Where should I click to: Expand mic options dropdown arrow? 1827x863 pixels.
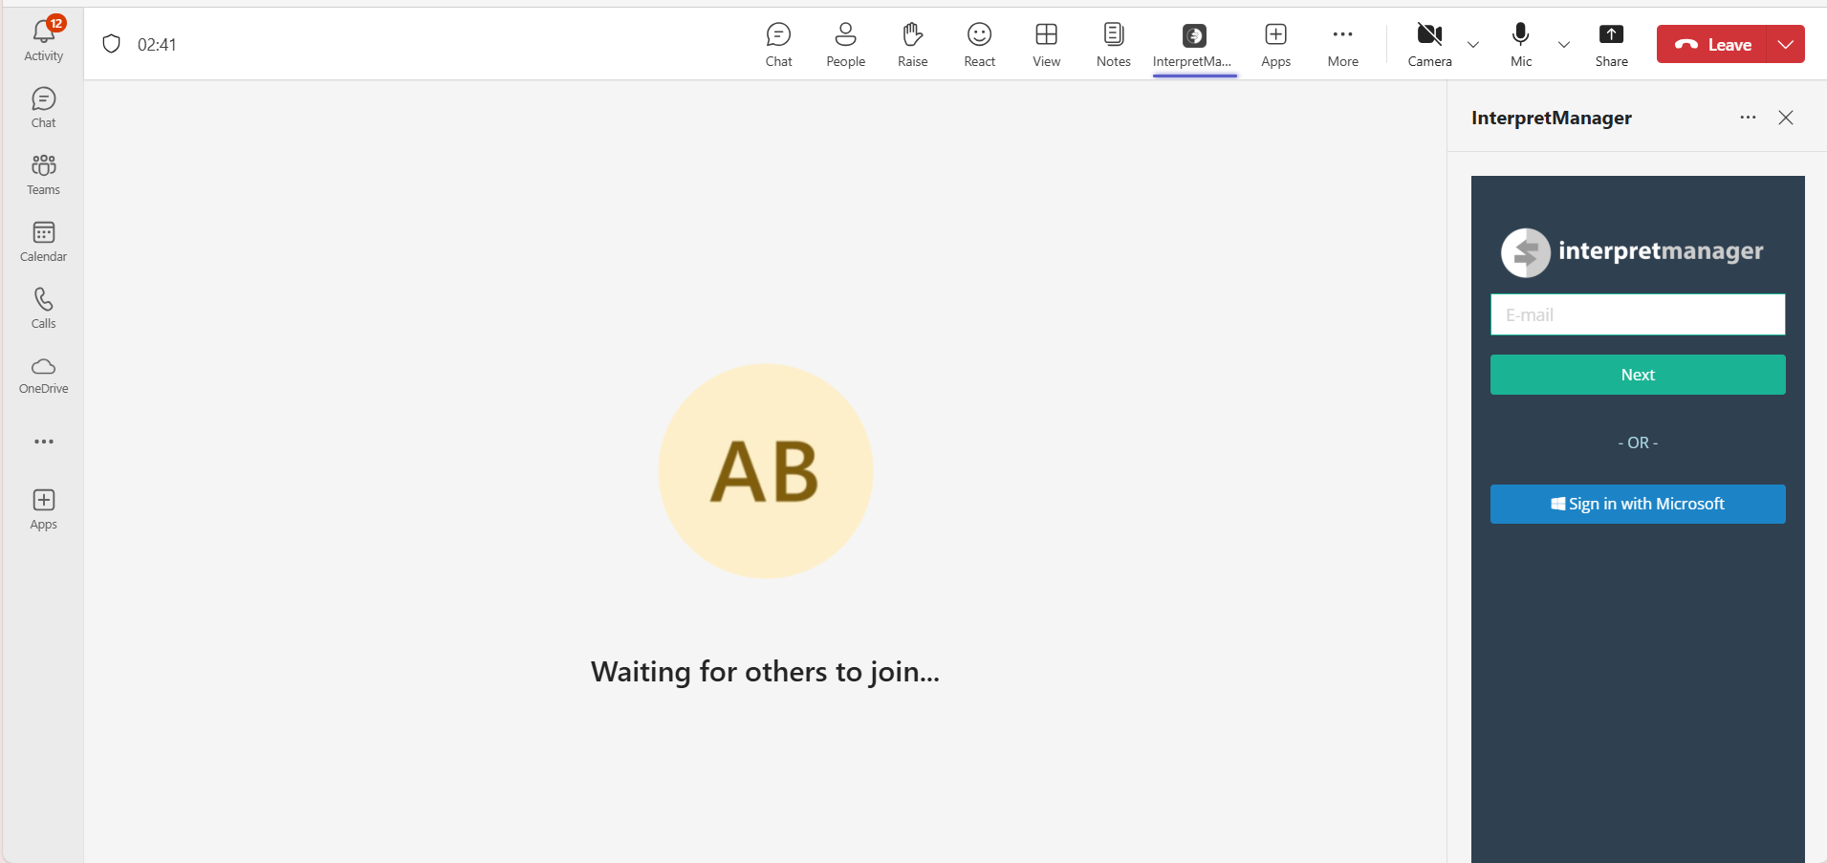[x=1564, y=45]
